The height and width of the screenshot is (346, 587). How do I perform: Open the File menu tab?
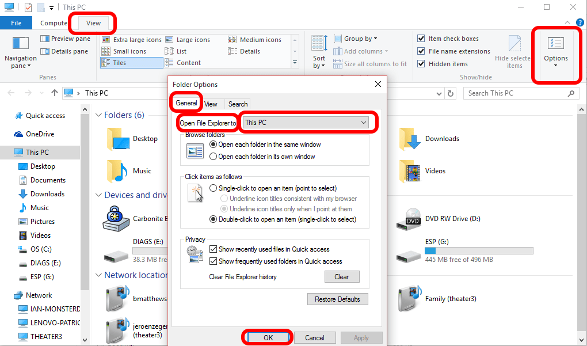click(x=16, y=23)
